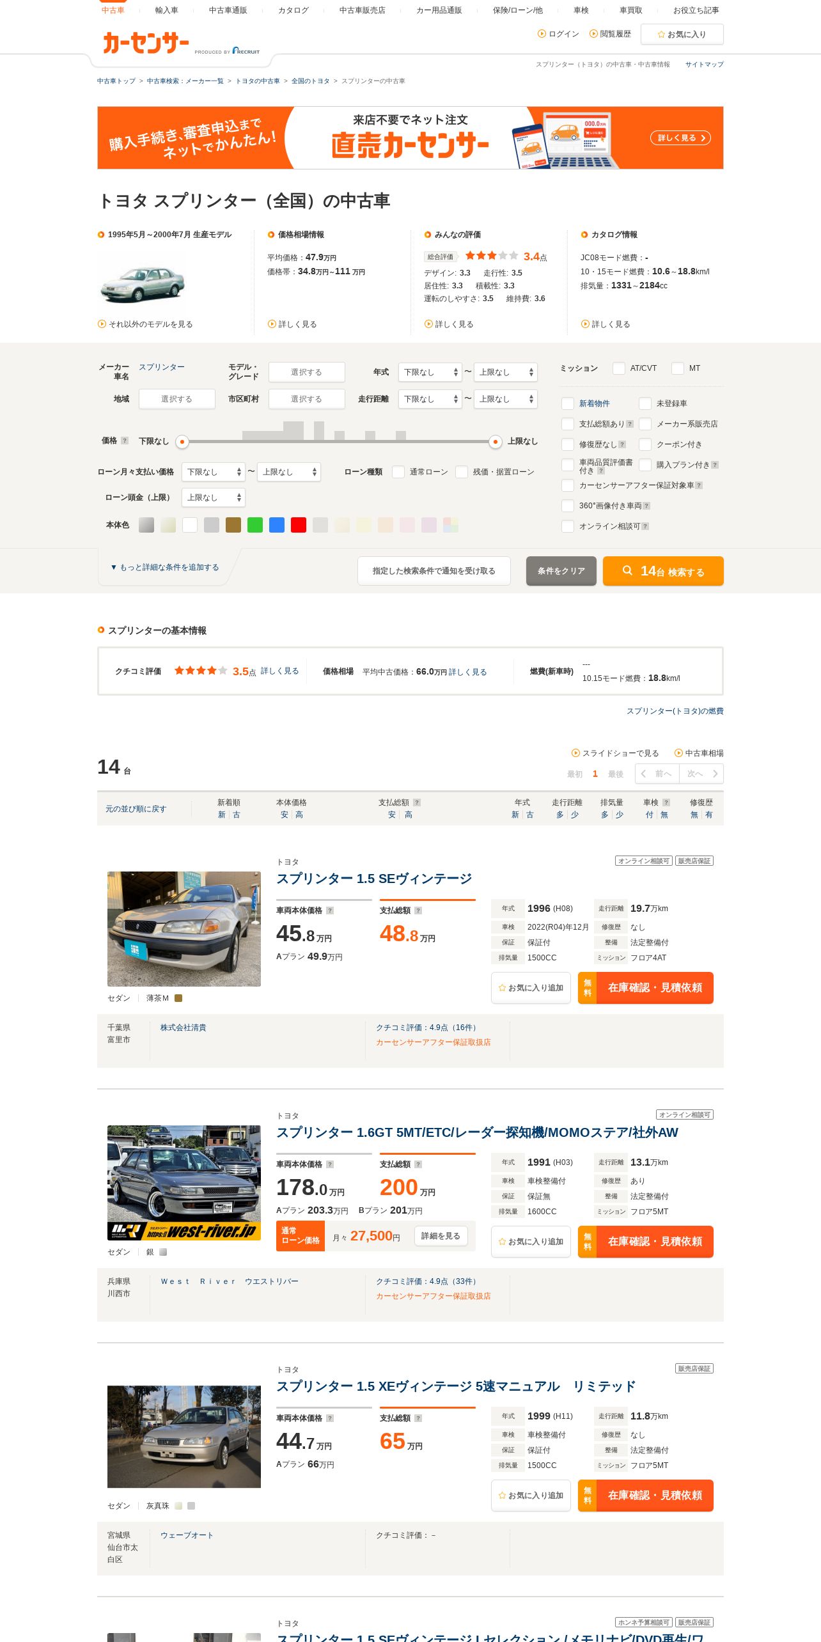Screen dimensions: 821x1642
Task: Open the 年式 upper limit dropdown
Action: 506,372
